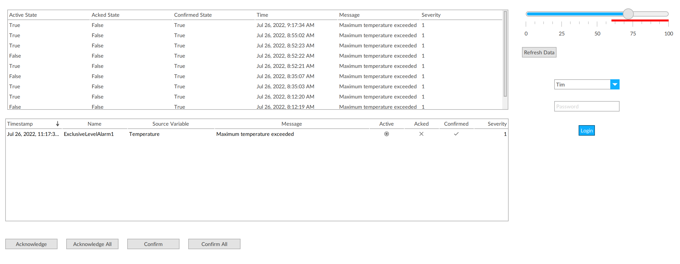This screenshot has width=680, height=264.
Task: Sort by the Severity column in alarm list
Action: pos(497,124)
